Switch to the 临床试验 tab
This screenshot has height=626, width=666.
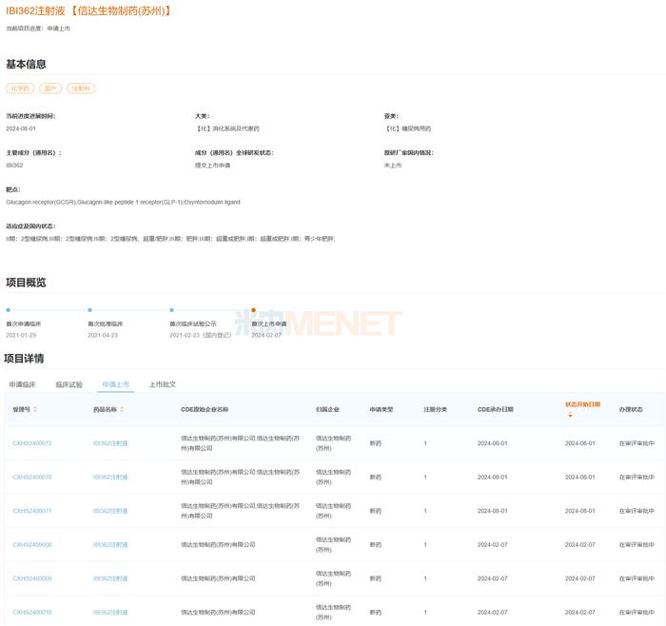point(69,384)
